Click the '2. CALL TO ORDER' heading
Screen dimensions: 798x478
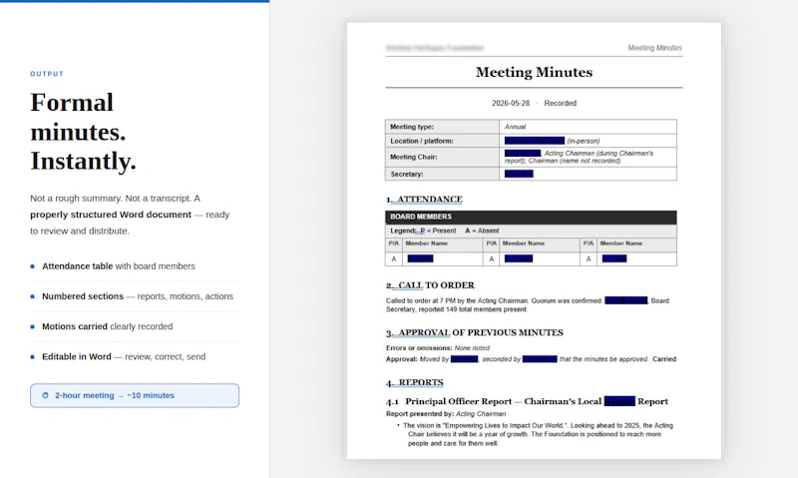coord(430,285)
